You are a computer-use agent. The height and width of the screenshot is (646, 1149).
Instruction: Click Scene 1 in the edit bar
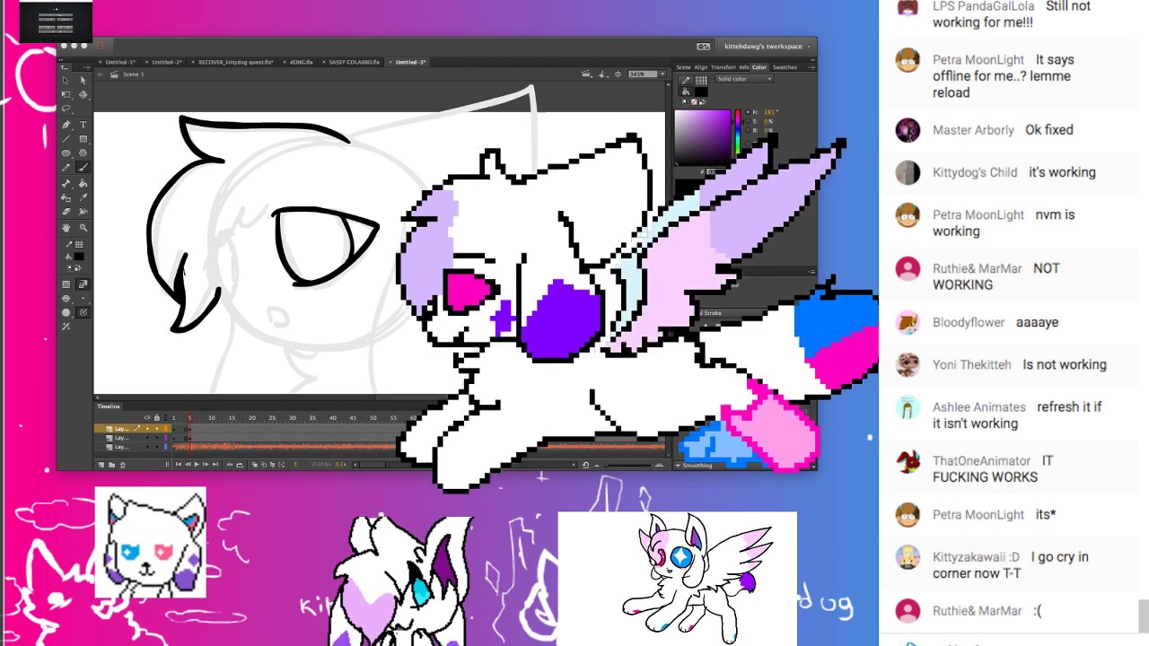click(133, 74)
